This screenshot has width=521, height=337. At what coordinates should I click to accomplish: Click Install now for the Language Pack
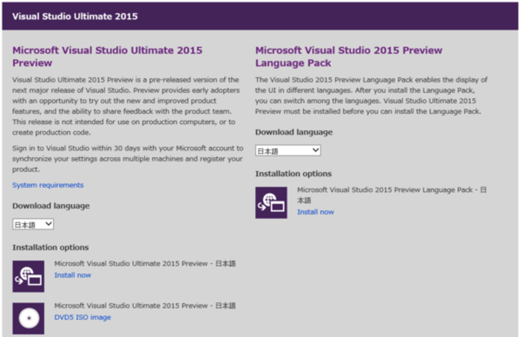pyautogui.click(x=315, y=212)
